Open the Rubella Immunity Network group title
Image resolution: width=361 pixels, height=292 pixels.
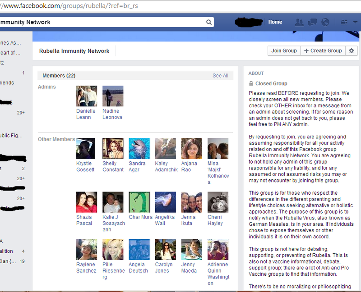pyautogui.click(x=74, y=51)
